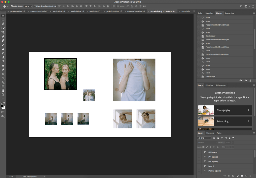Uncheck the Auto-Select checkbox
Viewport: 256px width, 178px height.
click(12, 6)
